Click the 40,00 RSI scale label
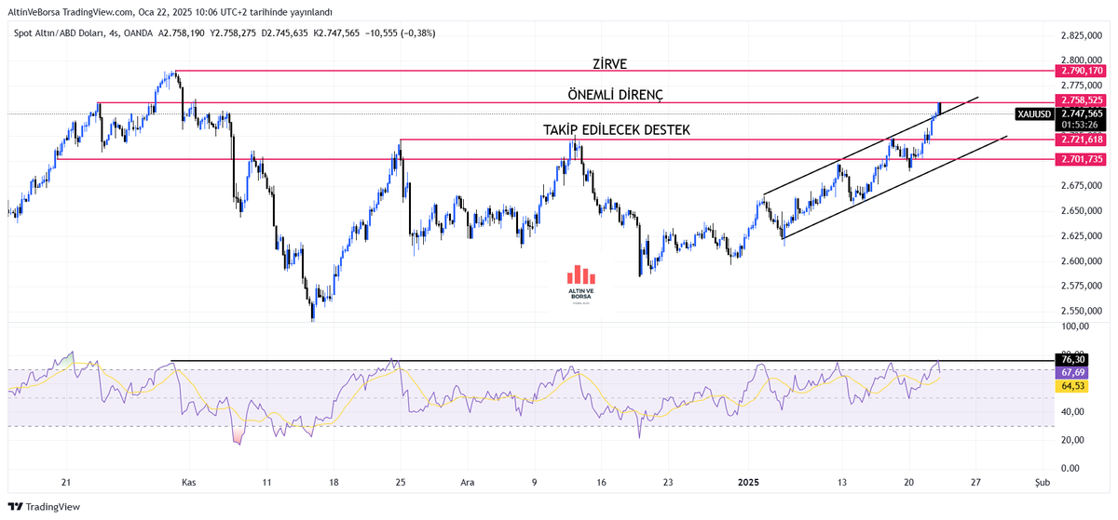1118x520 pixels. 1074,412
